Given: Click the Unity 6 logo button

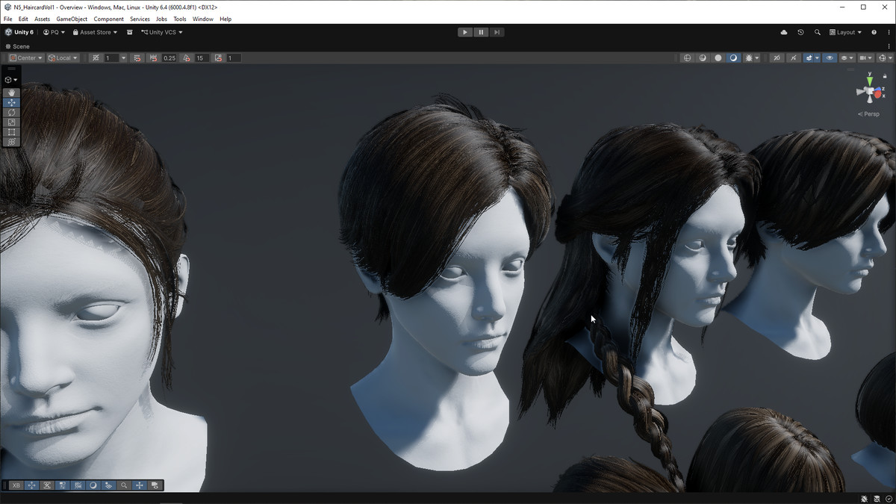Looking at the screenshot, I should coord(19,32).
